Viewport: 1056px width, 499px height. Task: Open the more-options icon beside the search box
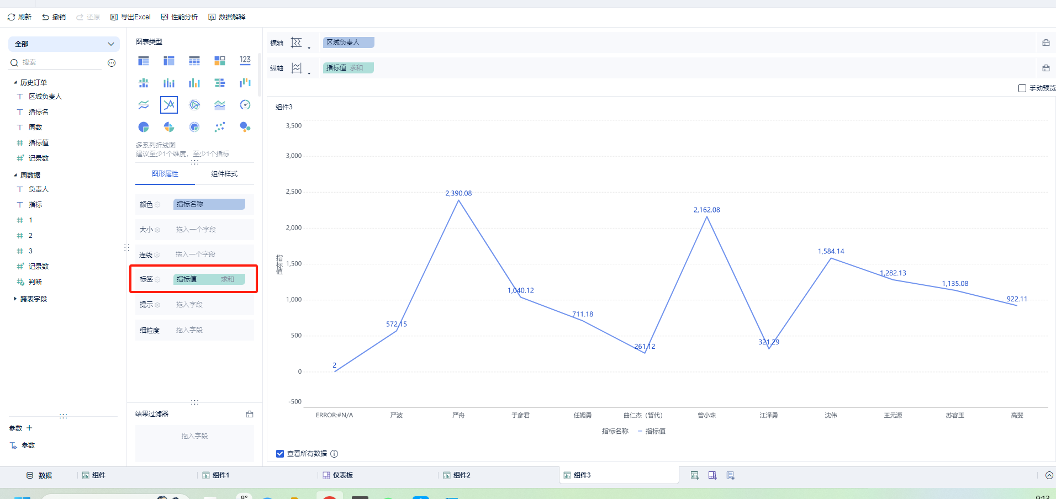pos(112,63)
